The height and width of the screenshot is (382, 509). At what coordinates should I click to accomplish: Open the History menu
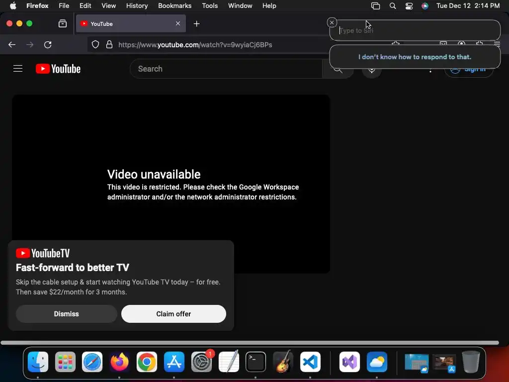137,5
